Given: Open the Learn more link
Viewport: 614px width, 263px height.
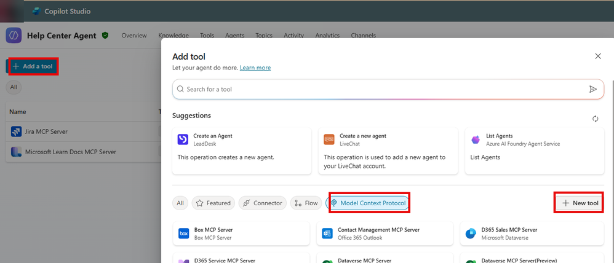Looking at the screenshot, I should (x=255, y=68).
